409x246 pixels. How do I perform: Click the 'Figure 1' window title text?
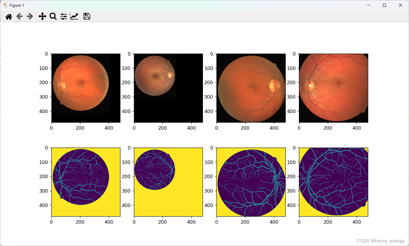tap(17, 5)
